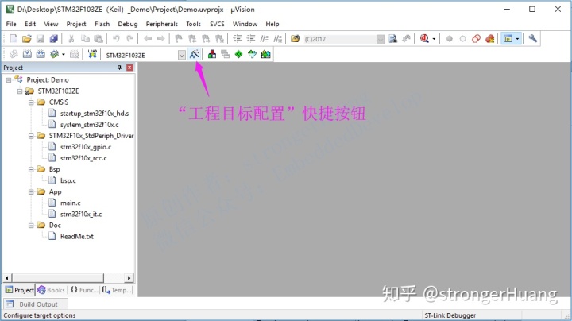Collapse the App folder

pos(31,191)
